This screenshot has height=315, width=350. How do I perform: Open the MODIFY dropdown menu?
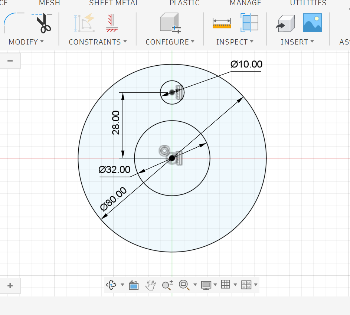26,42
